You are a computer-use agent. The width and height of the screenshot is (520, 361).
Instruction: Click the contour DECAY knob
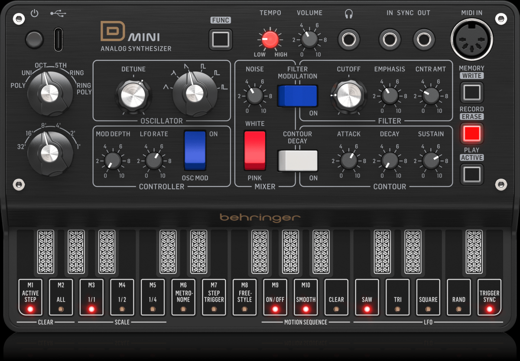(390, 161)
